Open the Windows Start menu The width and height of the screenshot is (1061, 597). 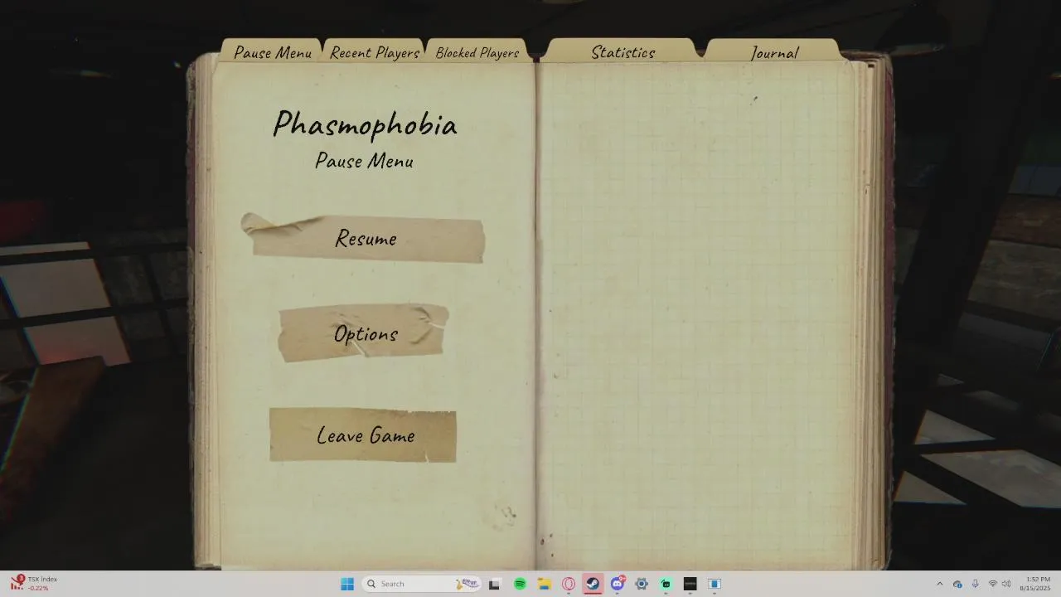tap(347, 584)
